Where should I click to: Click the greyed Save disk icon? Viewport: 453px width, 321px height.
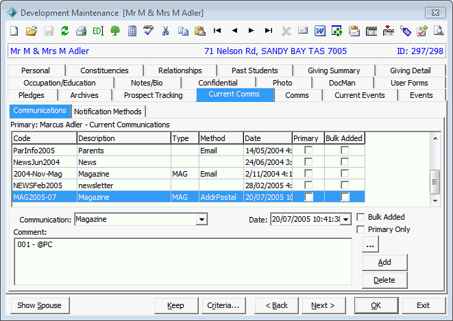49,31
